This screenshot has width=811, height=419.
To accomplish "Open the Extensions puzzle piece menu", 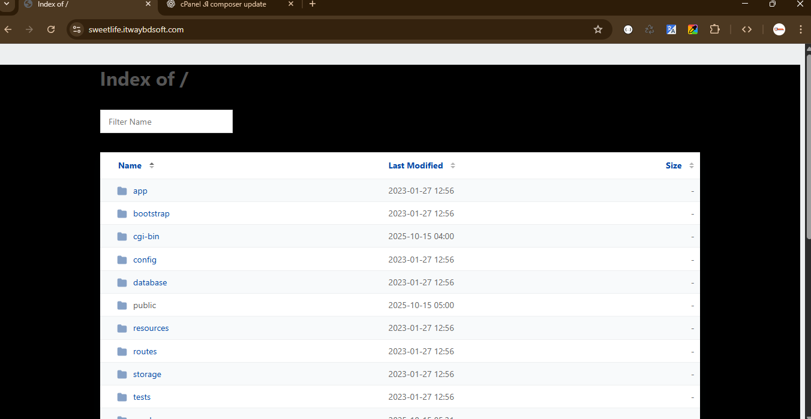I will pyautogui.click(x=714, y=29).
